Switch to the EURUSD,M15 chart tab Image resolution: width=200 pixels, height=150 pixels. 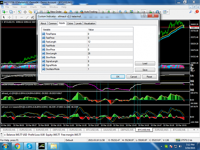pyautogui.click(x=162, y=130)
